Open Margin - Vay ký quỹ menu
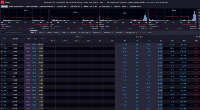Image resolution: width=200 pixels, height=110 pixels. [x=90, y=6]
